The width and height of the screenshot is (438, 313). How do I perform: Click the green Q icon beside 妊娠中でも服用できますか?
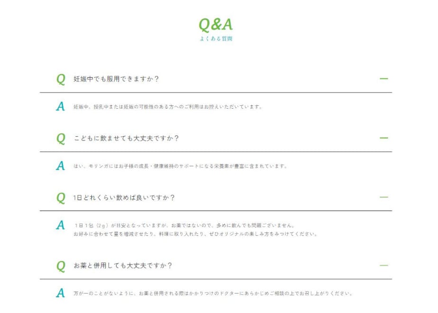click(x=61, y=79)
